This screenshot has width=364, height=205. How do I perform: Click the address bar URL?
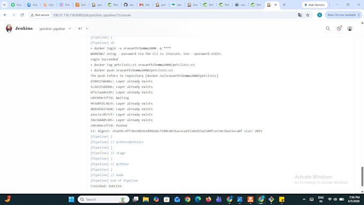pos(92,15)
